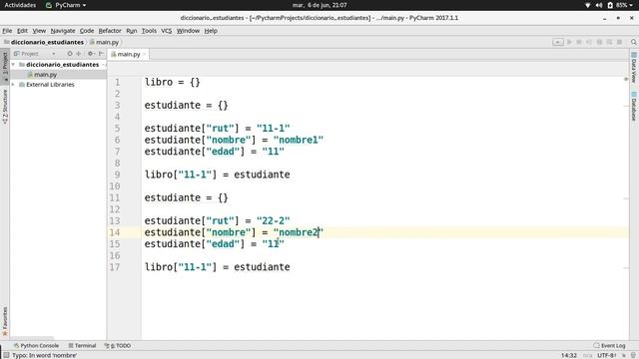Screen dimensions: 639x359
Task: Toggle the Structure tool window side tab
Action: click(x=4, y=107)
